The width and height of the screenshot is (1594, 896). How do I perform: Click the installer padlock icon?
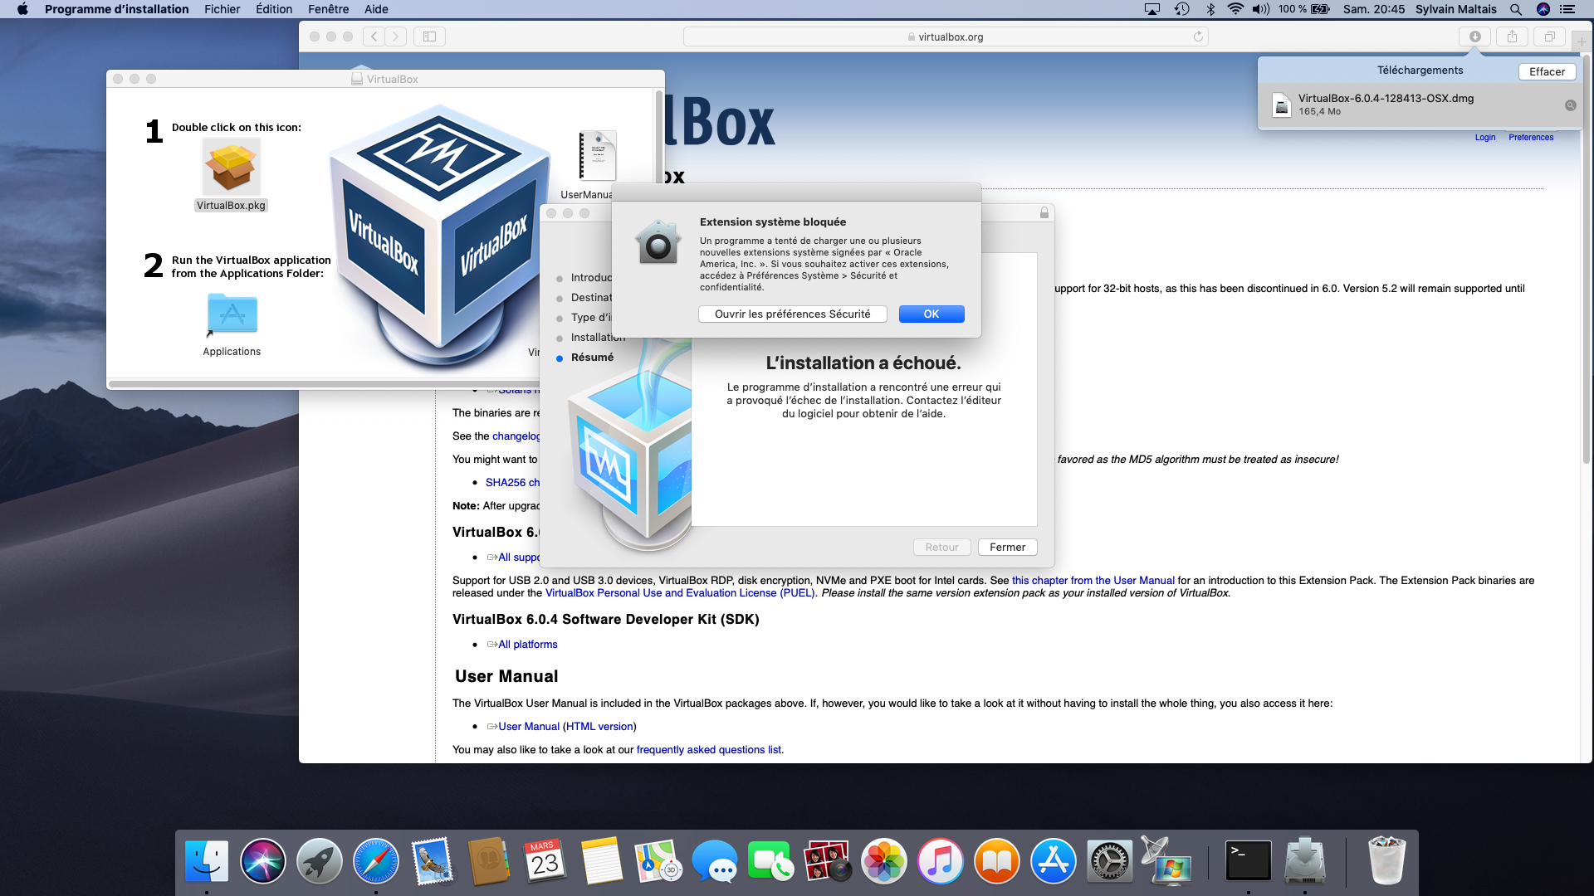1044,213
